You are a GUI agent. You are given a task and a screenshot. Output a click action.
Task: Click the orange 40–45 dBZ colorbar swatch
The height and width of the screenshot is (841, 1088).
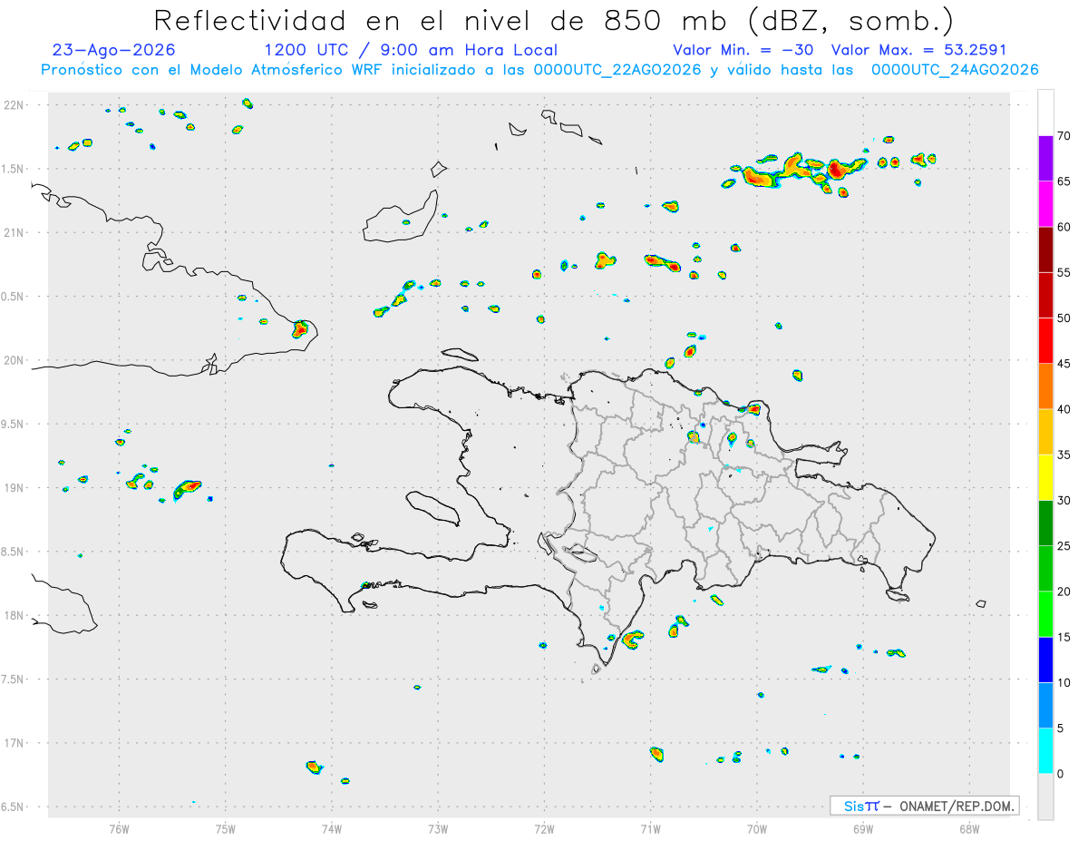pos(1045,386)
